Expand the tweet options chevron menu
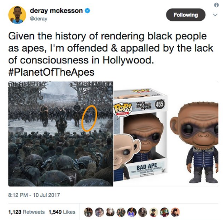This screenshot has height=220, width=223. point(215,15)
